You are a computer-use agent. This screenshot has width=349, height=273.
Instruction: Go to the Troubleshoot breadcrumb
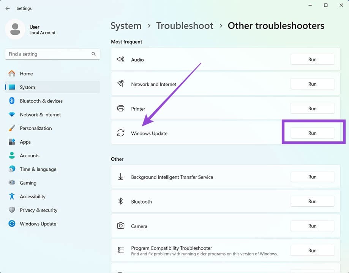[185, 26]
